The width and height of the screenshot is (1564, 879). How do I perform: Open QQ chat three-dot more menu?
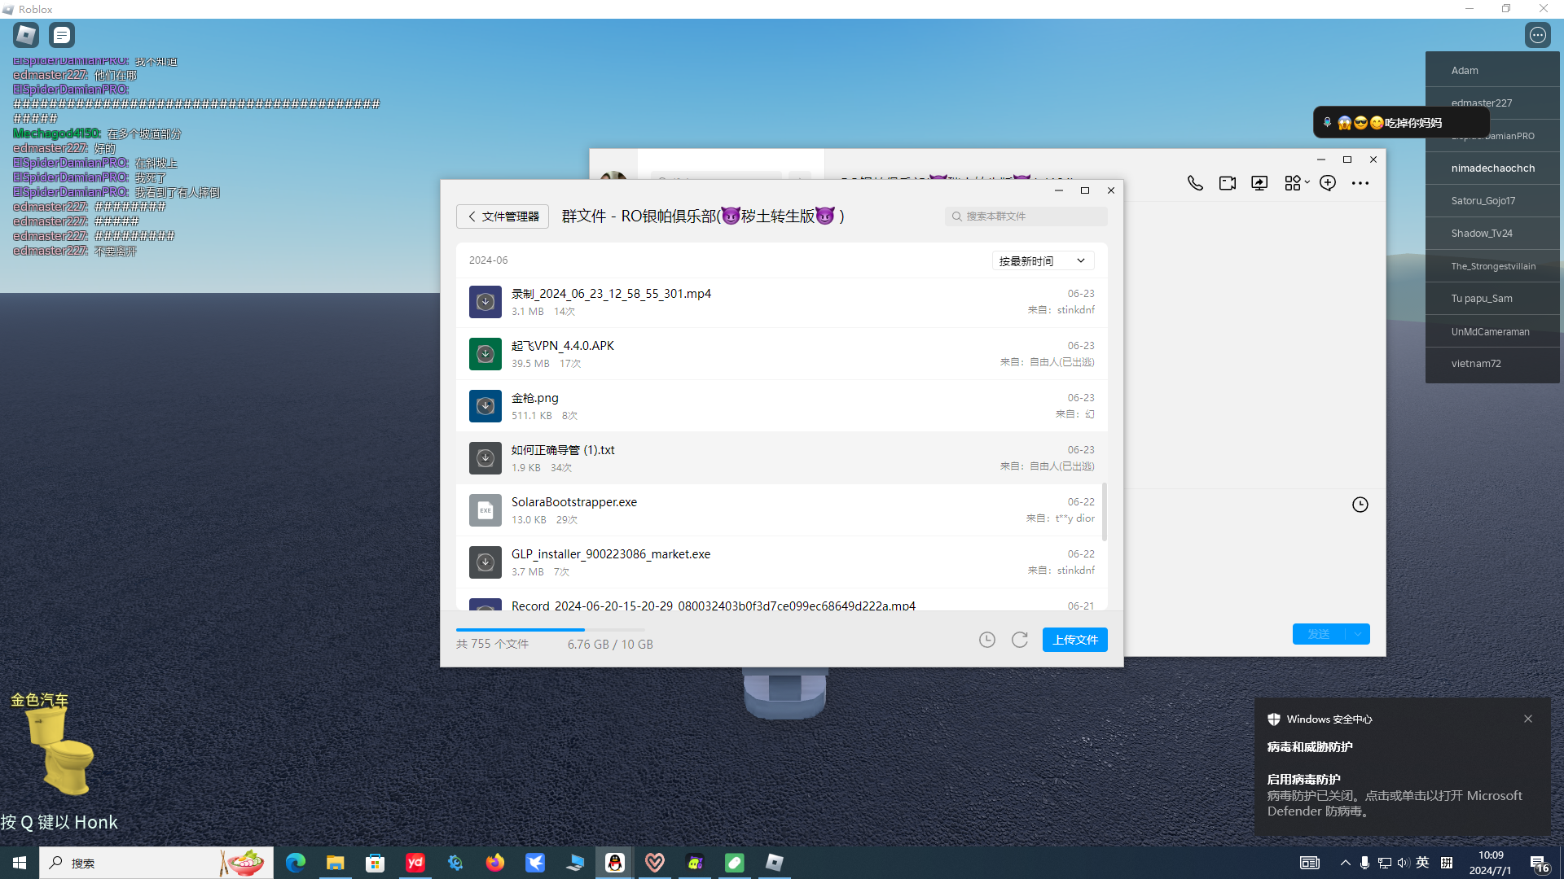[1360, 183]
